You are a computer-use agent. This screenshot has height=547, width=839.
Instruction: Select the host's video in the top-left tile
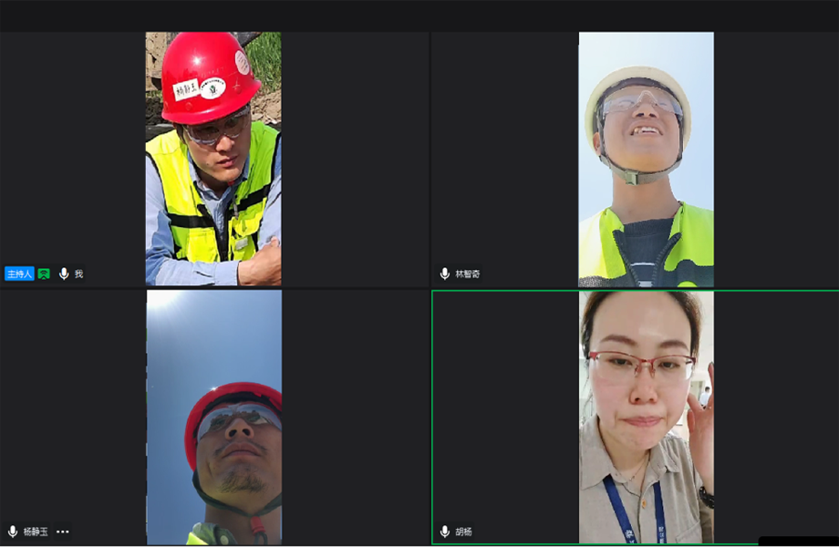pyautogui.click(x=213, y=160)
